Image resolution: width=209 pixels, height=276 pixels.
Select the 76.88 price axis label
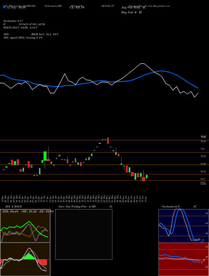click(x=203, y=141)
